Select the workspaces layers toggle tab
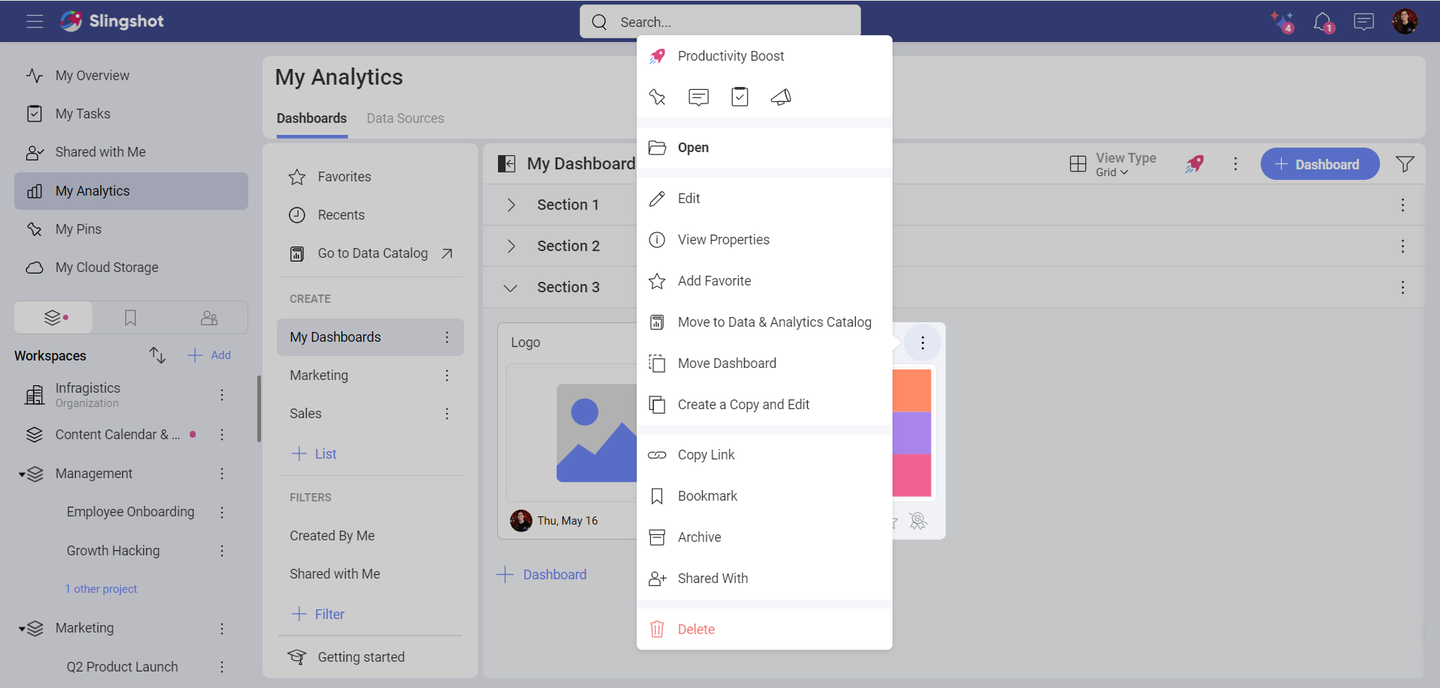The image size is (1440, 688). pos(54,318)
